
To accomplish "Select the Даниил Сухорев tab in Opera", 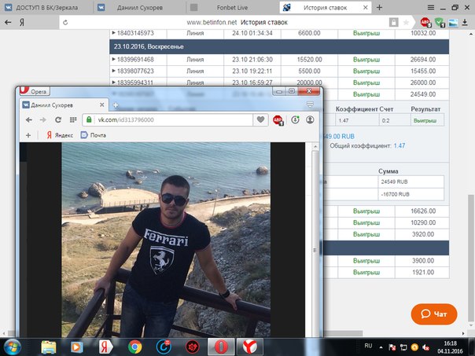I will [64, 105].
